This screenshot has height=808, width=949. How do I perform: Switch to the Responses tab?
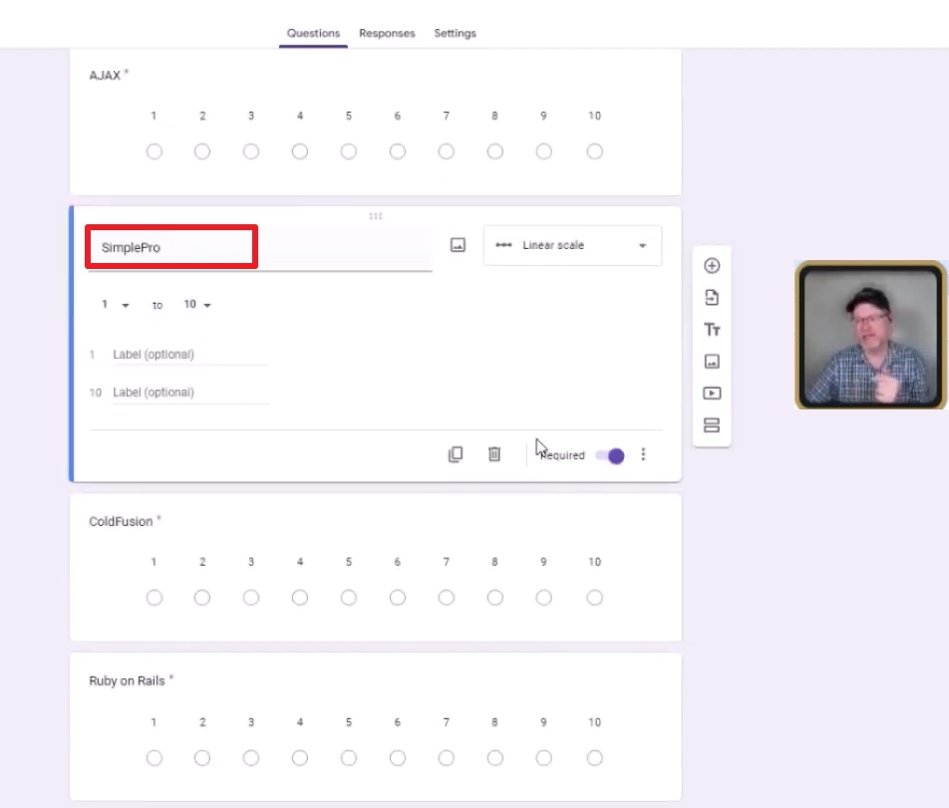388,33
